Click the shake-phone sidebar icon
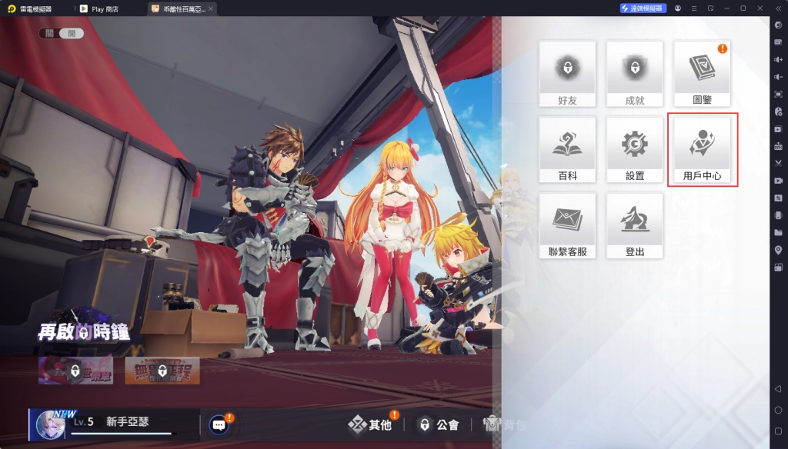Image resolution: width=788 pixels, height=449 pixels. (779, 215)
